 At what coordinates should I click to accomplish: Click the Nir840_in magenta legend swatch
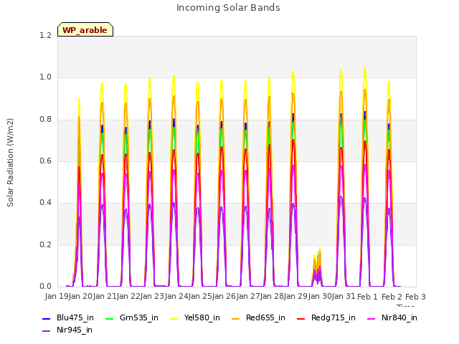tap(372, 318)
